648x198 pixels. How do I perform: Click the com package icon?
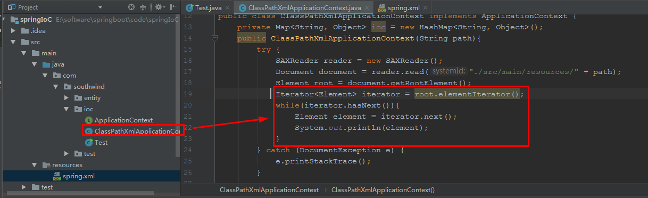57,76
